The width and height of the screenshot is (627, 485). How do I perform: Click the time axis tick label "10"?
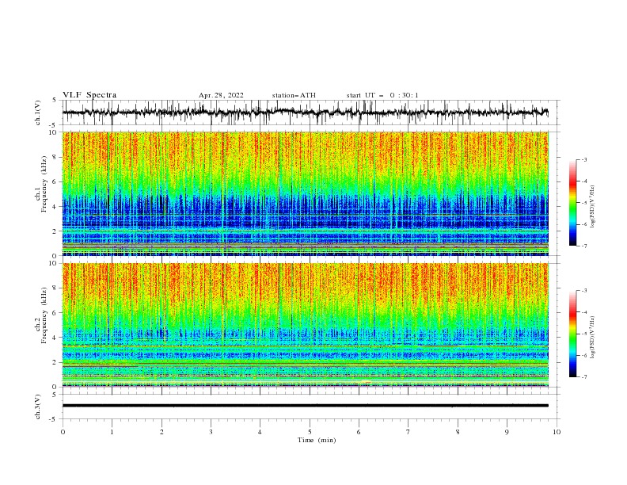tap(557, 432)
